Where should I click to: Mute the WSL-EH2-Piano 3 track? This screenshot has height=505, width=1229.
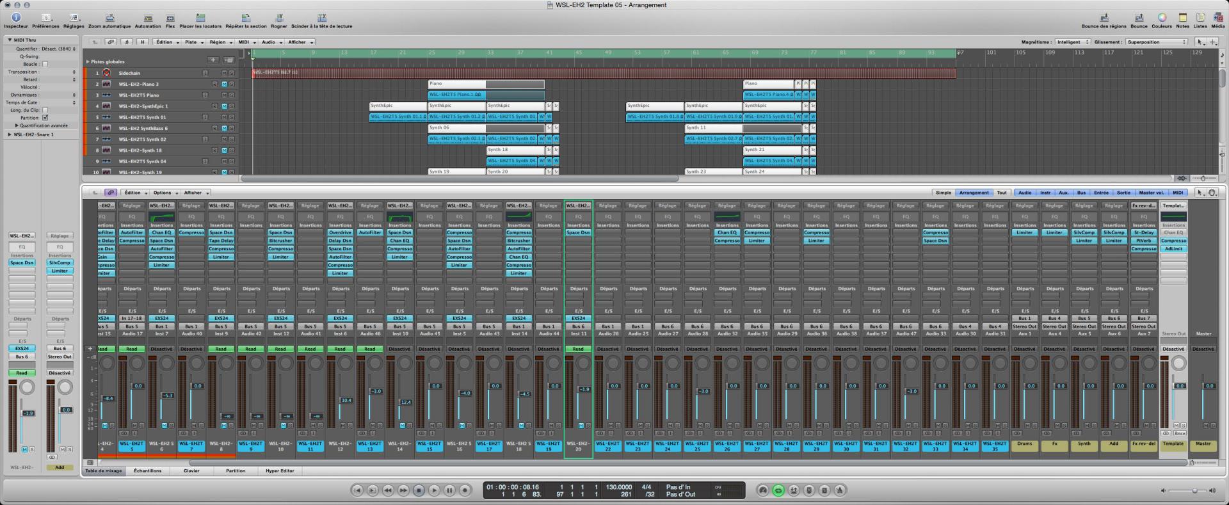click(224, 84)
